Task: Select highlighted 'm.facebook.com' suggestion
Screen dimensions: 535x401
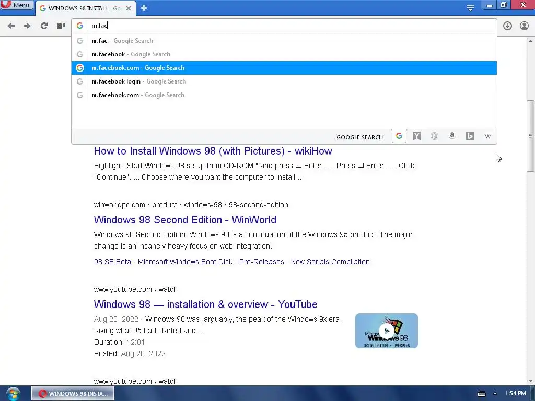Action: pyautogui.click(x=284, y=68)
